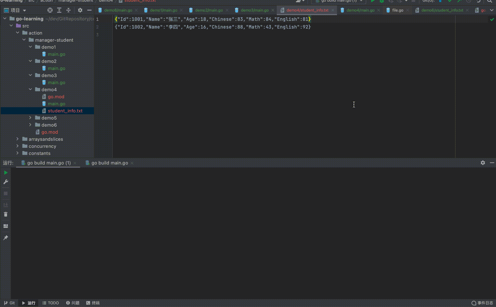Open main.go under demo4
496x307 pixels.
[x=56, y=104]
